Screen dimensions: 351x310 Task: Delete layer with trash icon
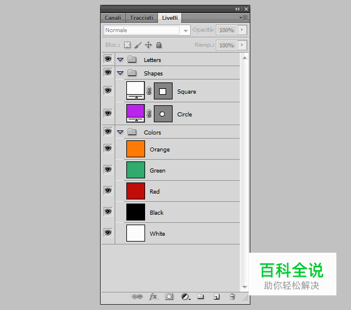(x=232, y=297)
